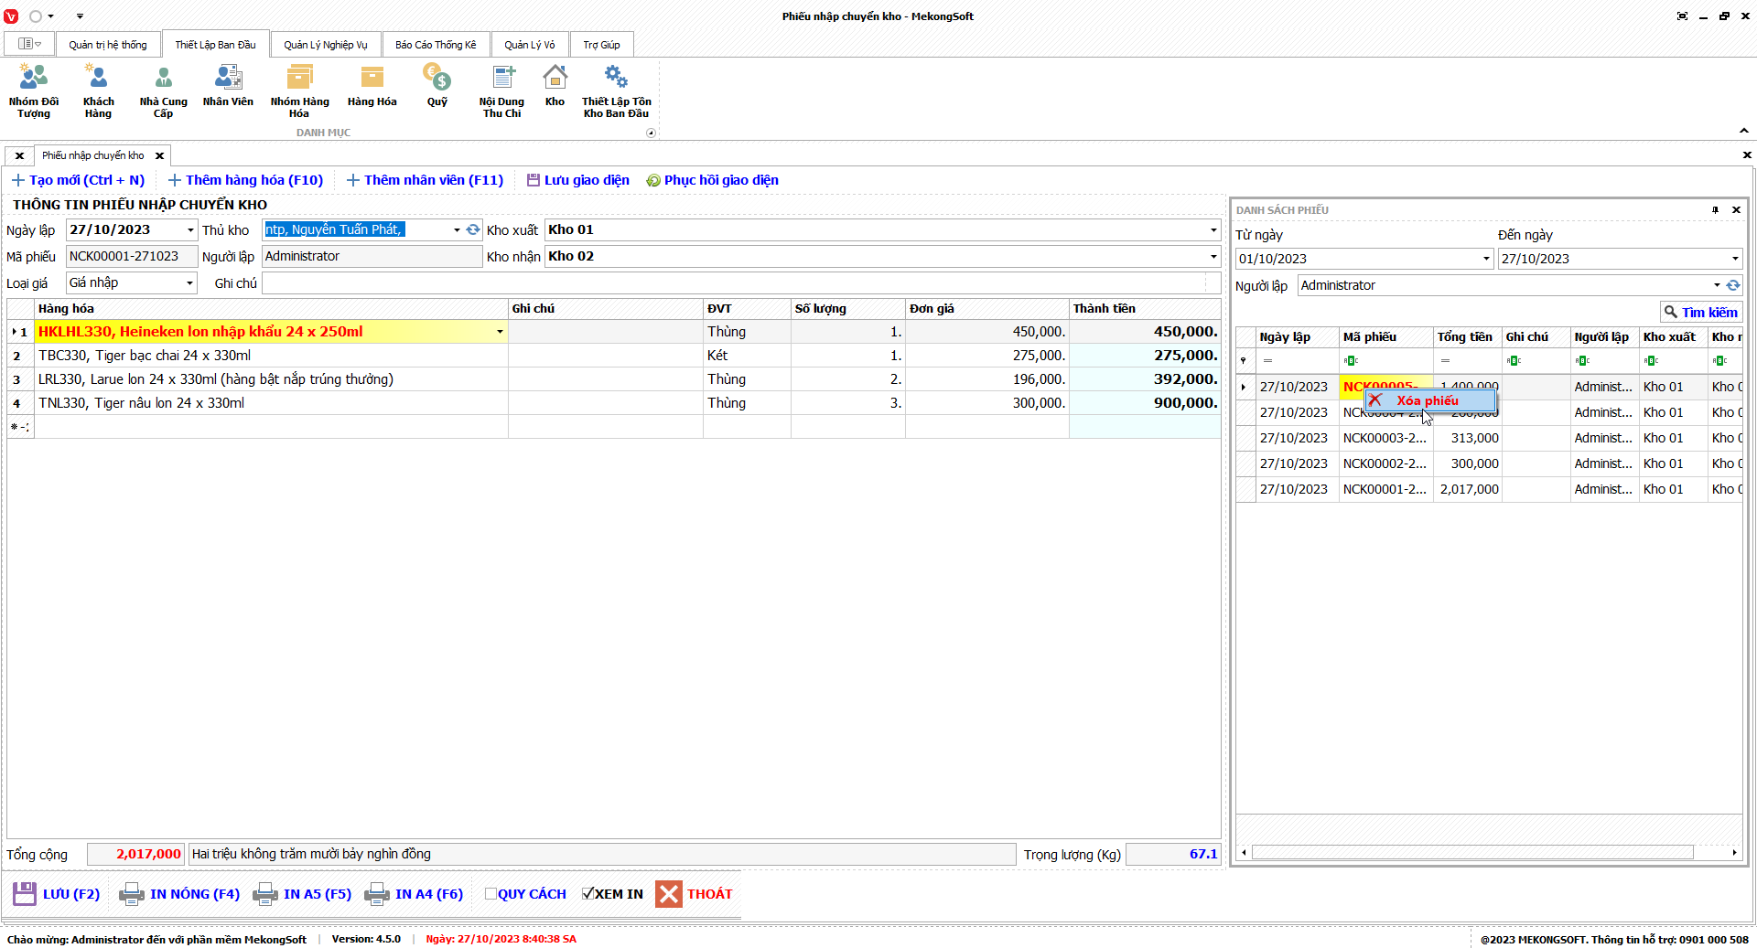1757x948 pixels.
Task: Open the Loại giá dropdown
Action: (x=189, y=283)
